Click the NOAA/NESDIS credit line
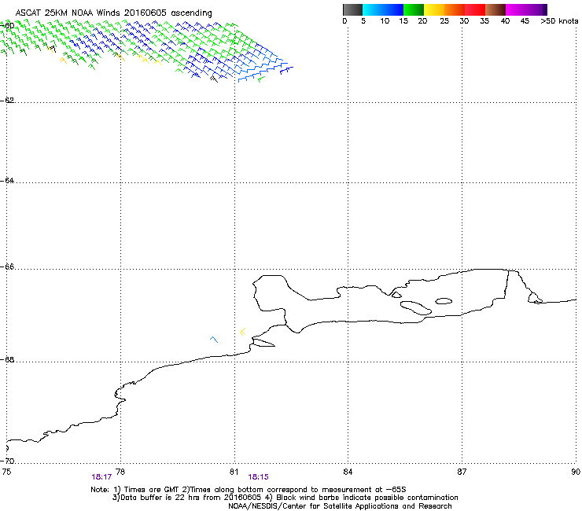This screenshot has width=582, height=511. [x=340, y=506]
